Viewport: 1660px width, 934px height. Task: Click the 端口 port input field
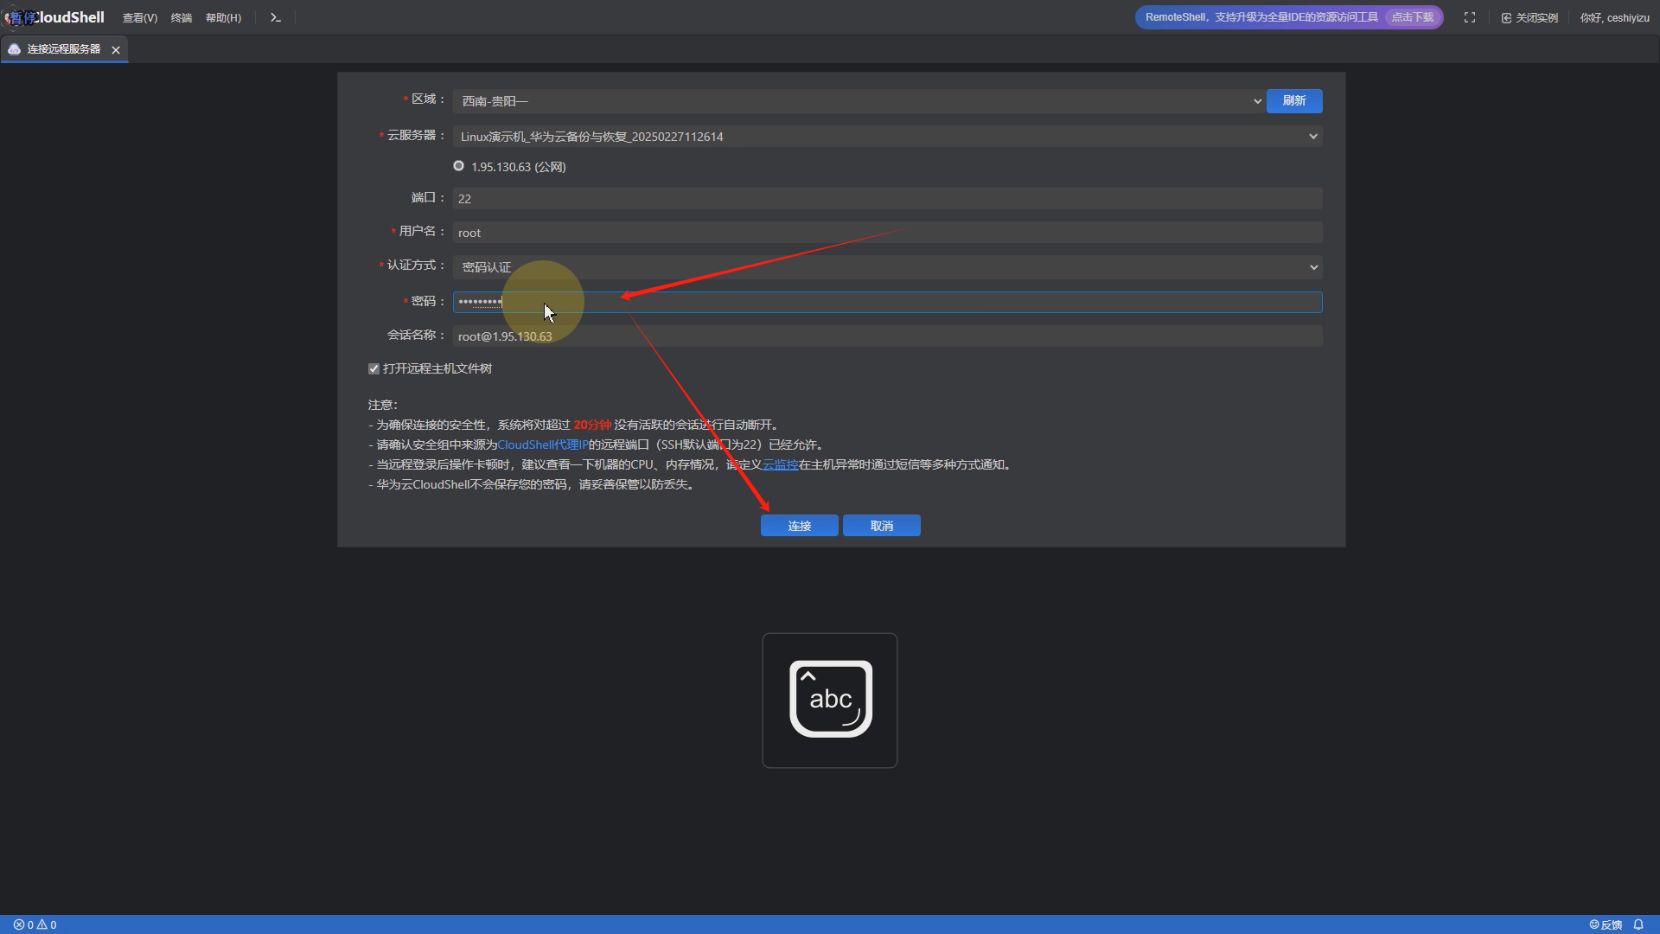point(886,199)
